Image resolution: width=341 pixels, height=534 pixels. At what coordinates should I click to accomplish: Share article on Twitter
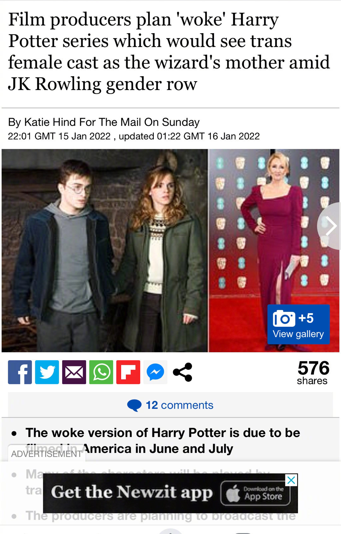pyautogui.click(x=47, y=372)
